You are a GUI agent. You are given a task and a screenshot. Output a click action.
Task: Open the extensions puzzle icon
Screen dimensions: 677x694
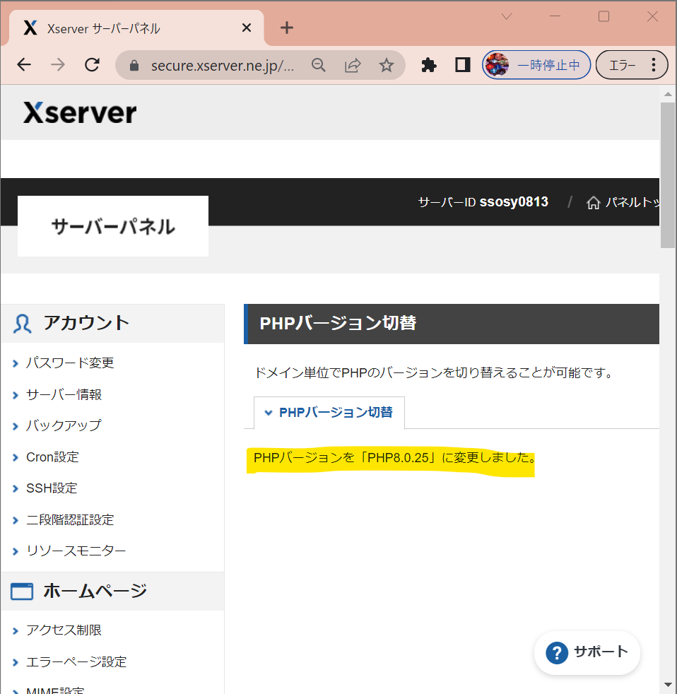(x=428, y=65)
